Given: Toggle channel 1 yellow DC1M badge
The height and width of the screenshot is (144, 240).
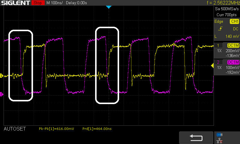Looking at the screenshot, I should 233,45.
